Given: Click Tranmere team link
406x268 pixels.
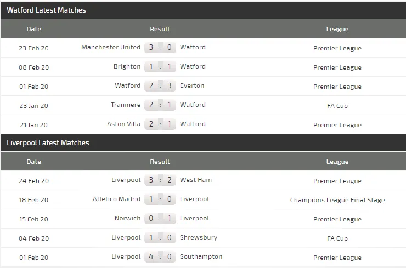Looking at the screenshot, I should (x=127, y=105).
